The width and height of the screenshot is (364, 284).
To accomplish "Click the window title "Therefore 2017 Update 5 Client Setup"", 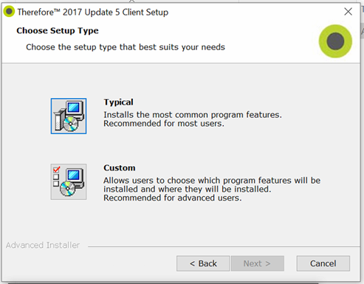I will [x=93, y=12].
